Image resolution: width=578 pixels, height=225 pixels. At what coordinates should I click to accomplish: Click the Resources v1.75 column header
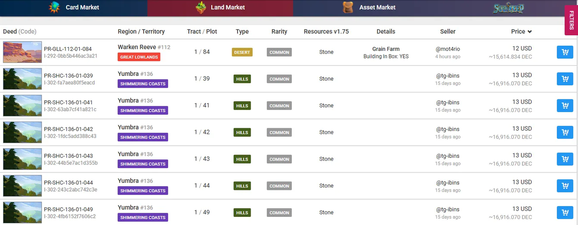pos(326,32)
